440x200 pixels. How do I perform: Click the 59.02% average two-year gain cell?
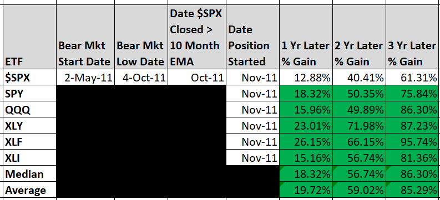(x=359, y=190)
